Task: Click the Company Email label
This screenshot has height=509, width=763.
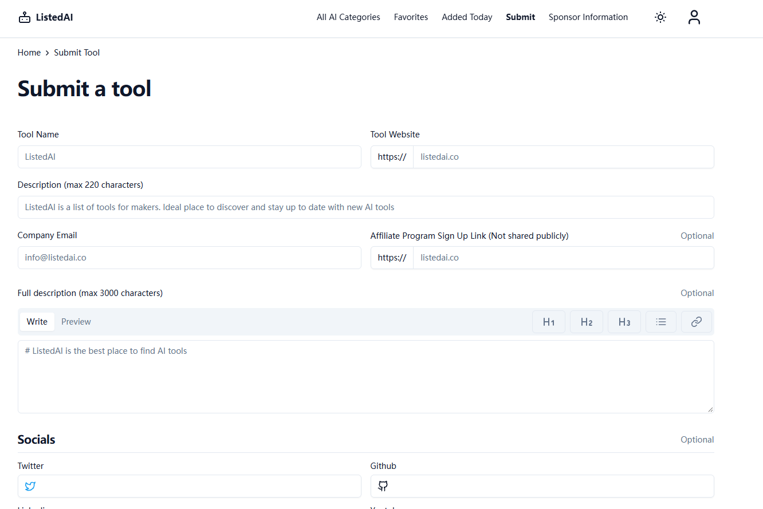Action: pyautogui.click(x=48, y=235)
